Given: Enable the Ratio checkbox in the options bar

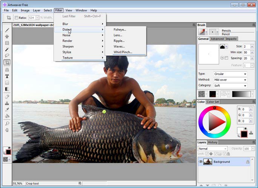Looking at the screenshot, I should (x=16, y=18).
